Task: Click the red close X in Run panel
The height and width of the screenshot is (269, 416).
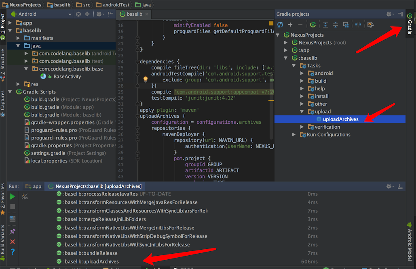Action: 13,242
